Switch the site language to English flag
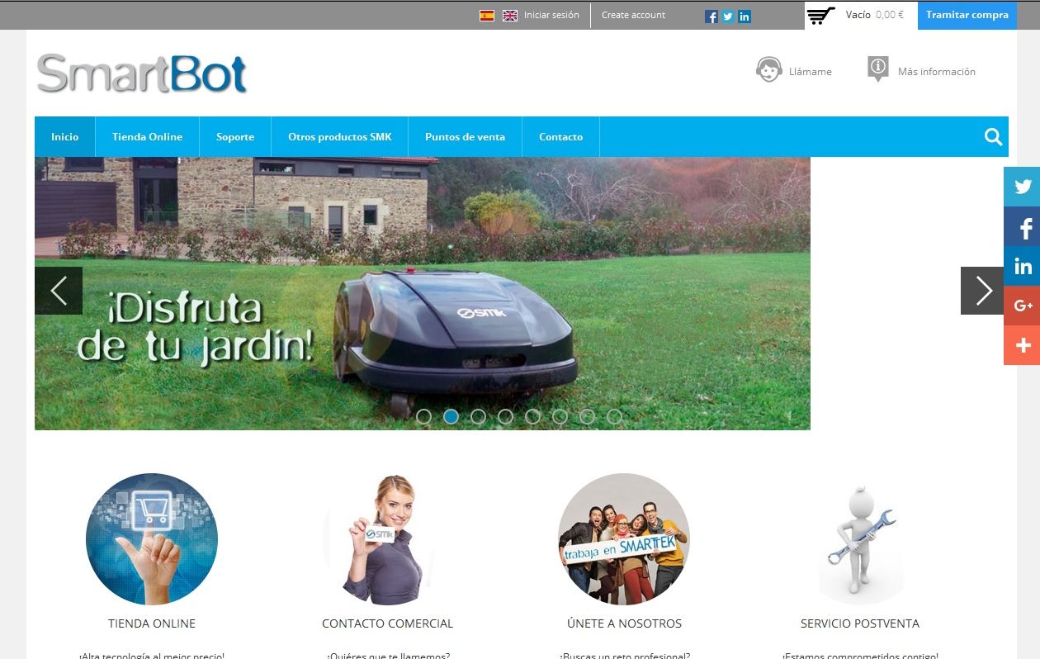 (x=510, y=15)
